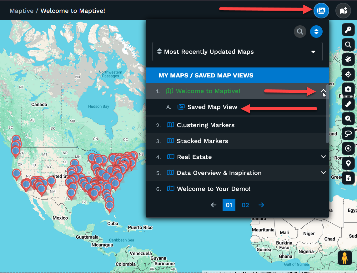Screen dimensions: 357x273
Task: Open the Data Overview & Inspiration map
Action: pyautogui.click(x=219, y=173)
